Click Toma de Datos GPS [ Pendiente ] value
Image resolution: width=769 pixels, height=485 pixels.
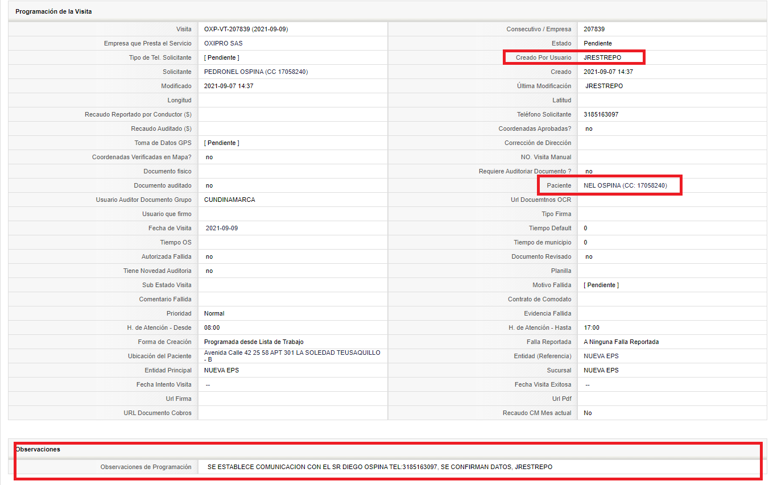coord(222,143)
